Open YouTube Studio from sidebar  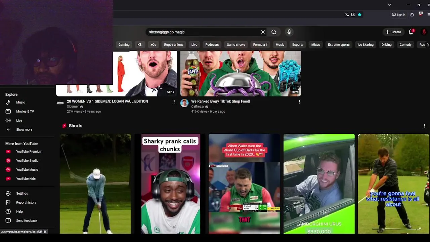coord(27,161)
